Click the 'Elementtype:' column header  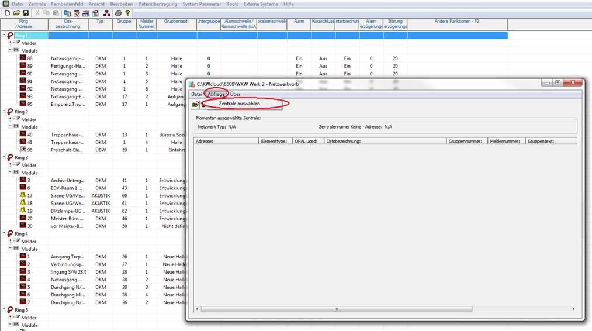tap(276, 142)
